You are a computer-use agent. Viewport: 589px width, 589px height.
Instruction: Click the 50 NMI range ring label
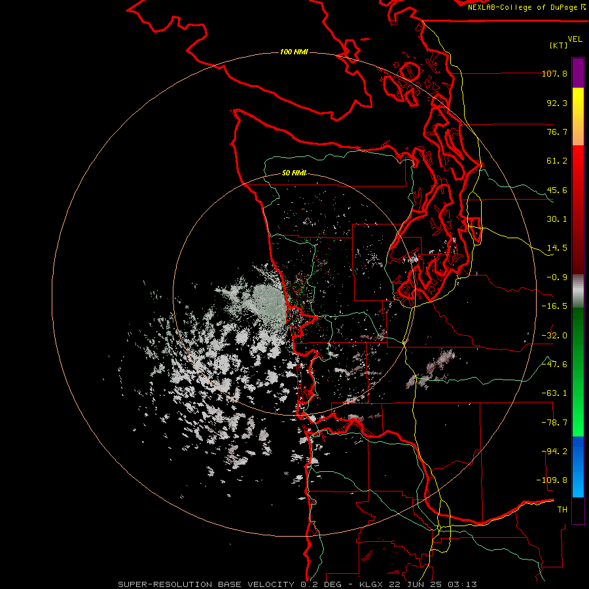click(x=294, y=173)
